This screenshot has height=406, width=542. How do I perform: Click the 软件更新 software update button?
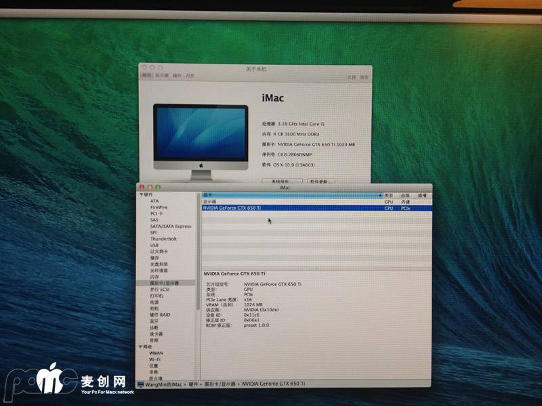321,181
